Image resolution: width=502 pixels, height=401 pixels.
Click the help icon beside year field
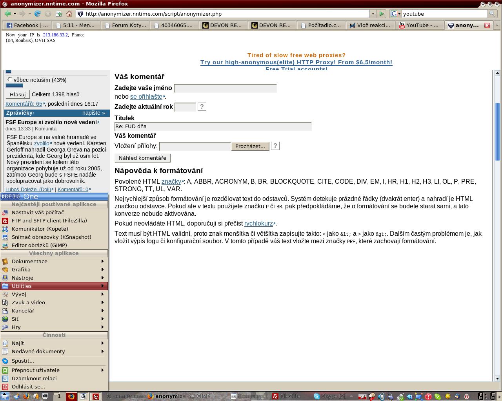point(202,107)
